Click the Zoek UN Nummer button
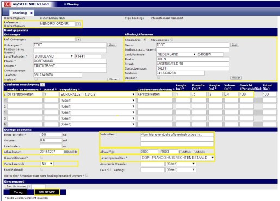The width and height of the screenshot is (280, 201). click(16, 186)
